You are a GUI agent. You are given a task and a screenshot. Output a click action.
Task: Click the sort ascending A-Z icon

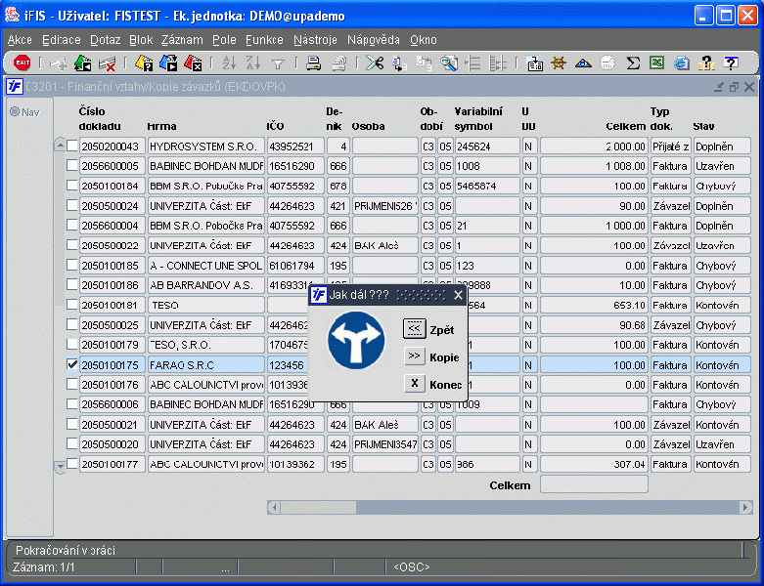click(229, 63)
